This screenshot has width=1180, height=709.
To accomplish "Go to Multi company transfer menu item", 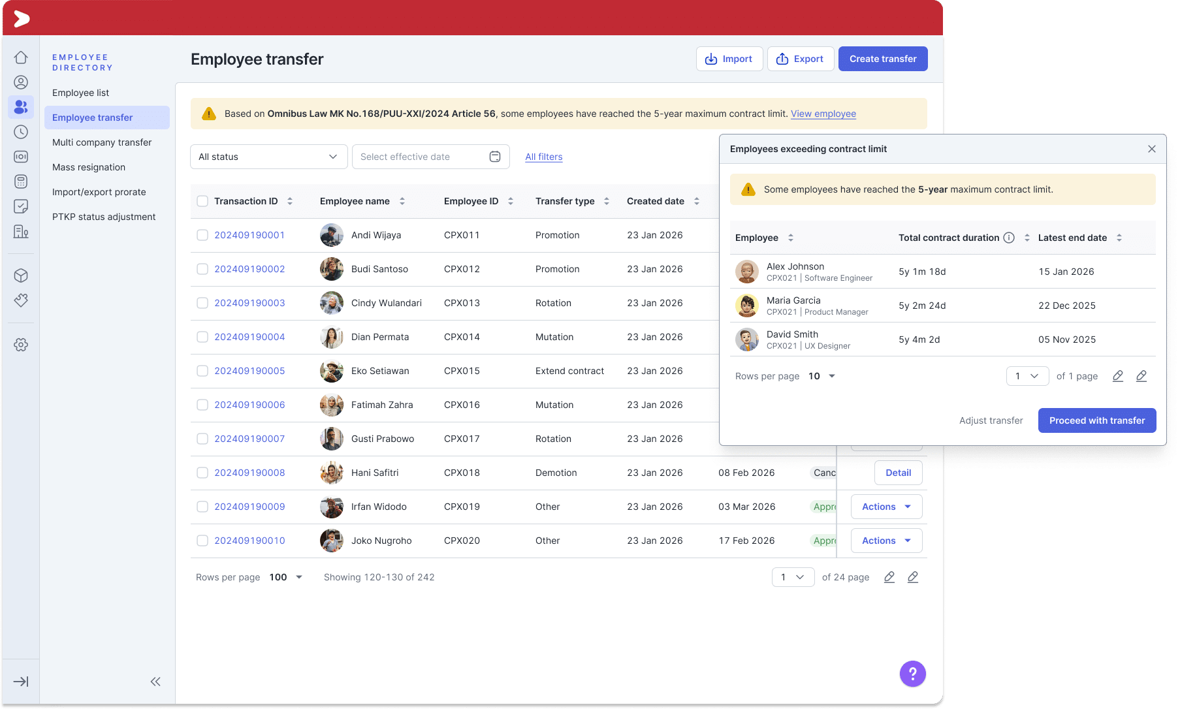I will point(102,142).
